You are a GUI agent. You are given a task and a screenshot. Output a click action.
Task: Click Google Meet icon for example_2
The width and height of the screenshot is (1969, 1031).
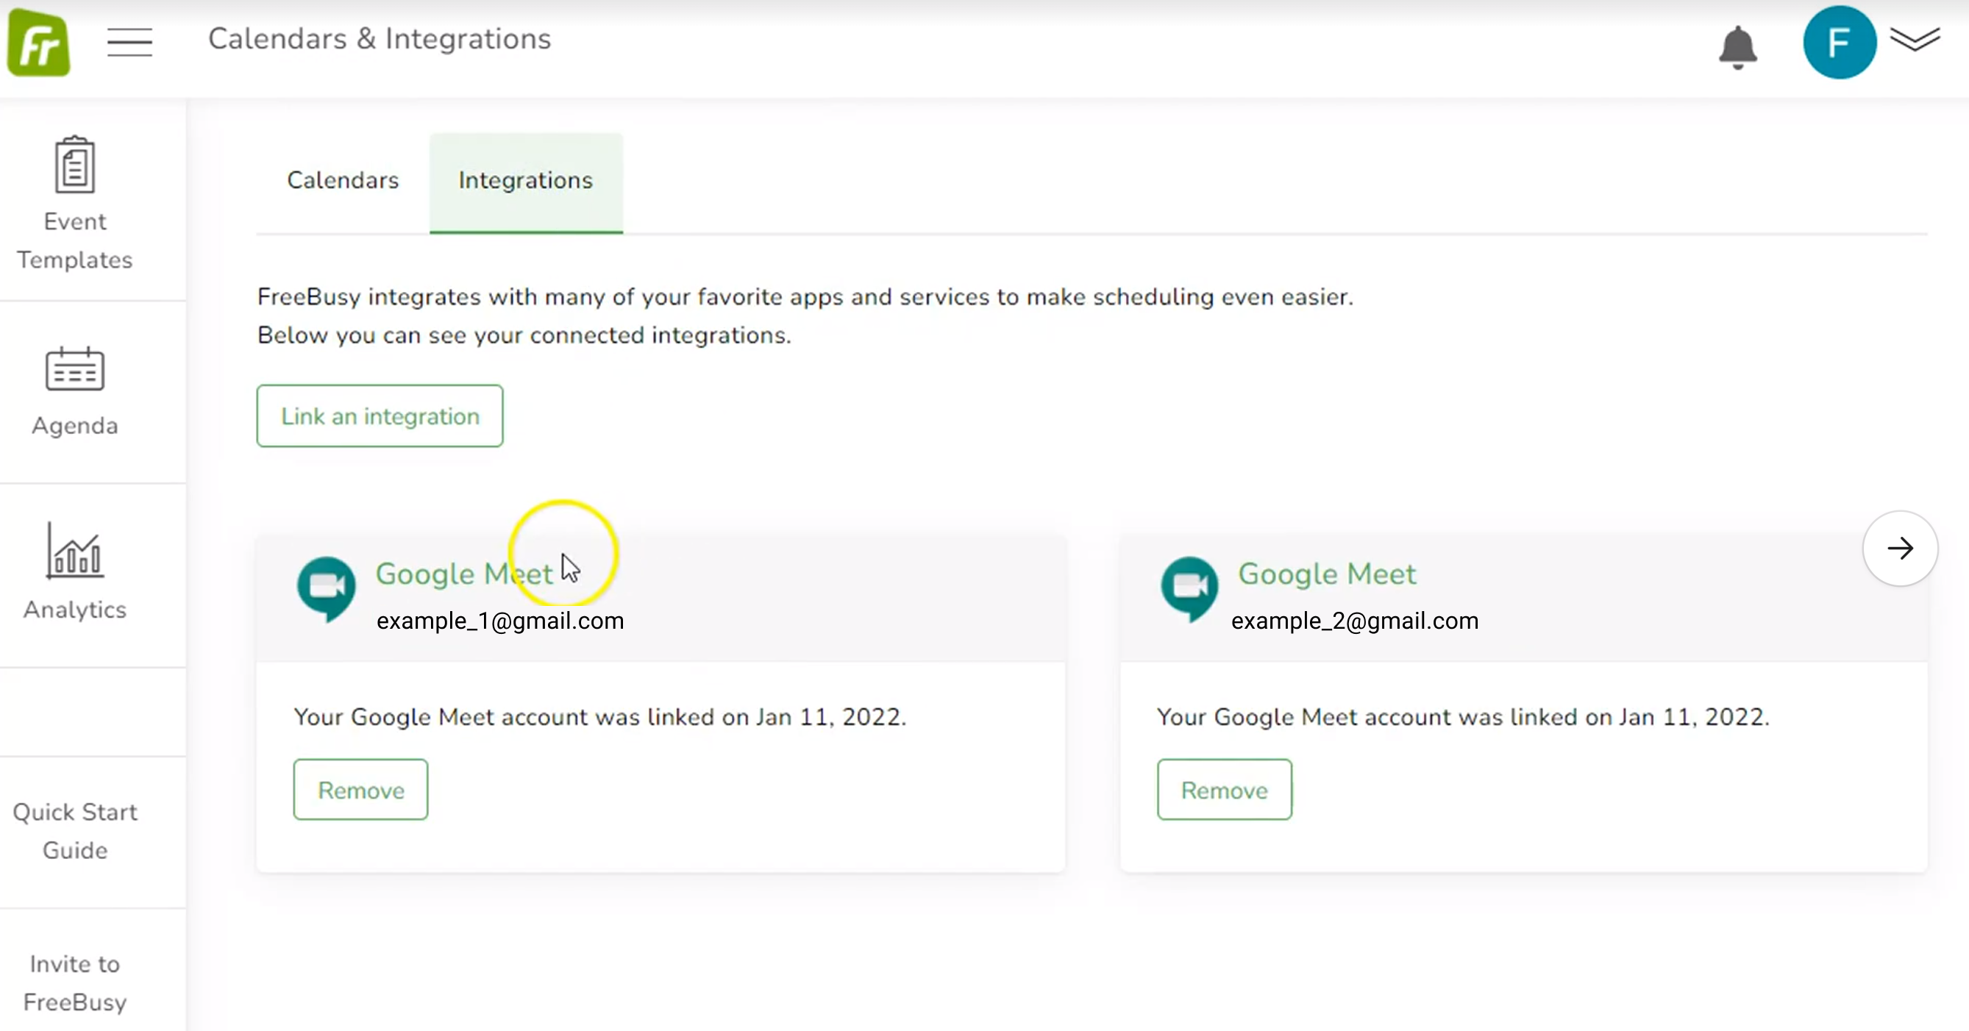point(1189,588)
